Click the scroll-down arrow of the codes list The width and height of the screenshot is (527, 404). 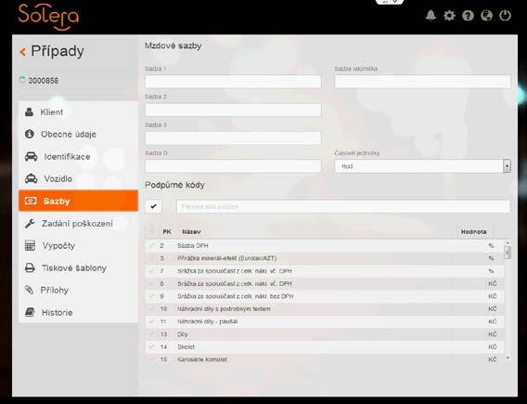[x=508, y=358]
